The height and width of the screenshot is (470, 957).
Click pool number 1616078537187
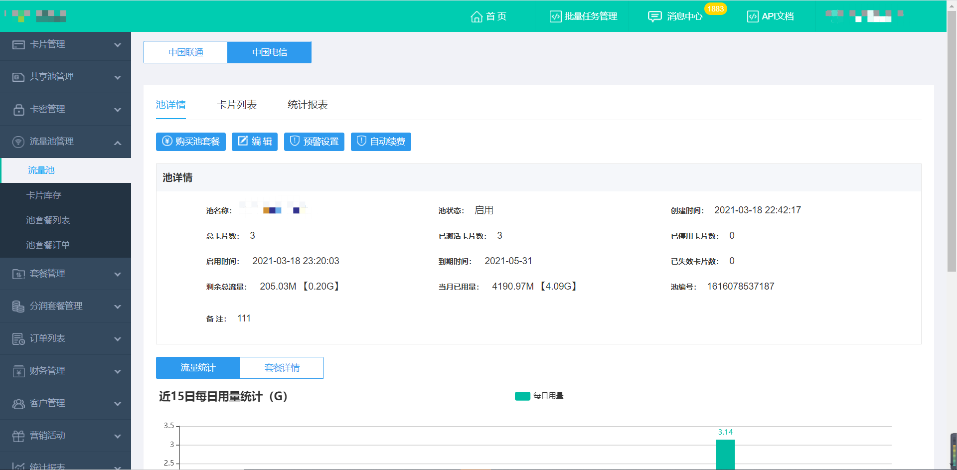pyautogui.click(x=741, y=287)
